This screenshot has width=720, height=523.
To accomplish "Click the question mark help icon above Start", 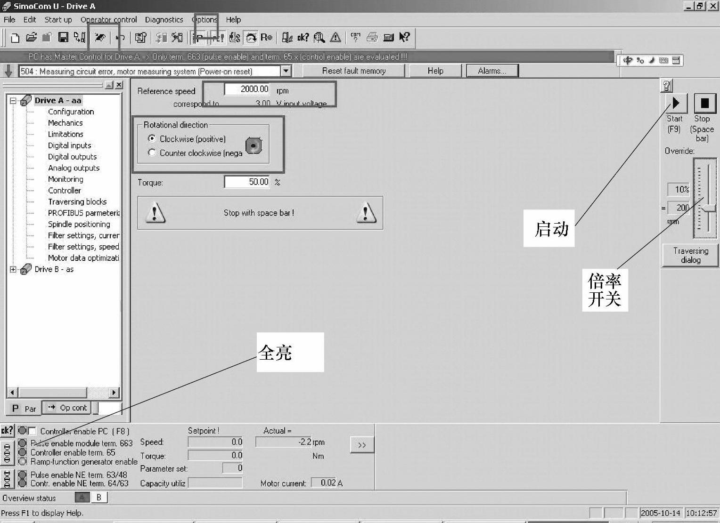I will (x=667, y=86).
